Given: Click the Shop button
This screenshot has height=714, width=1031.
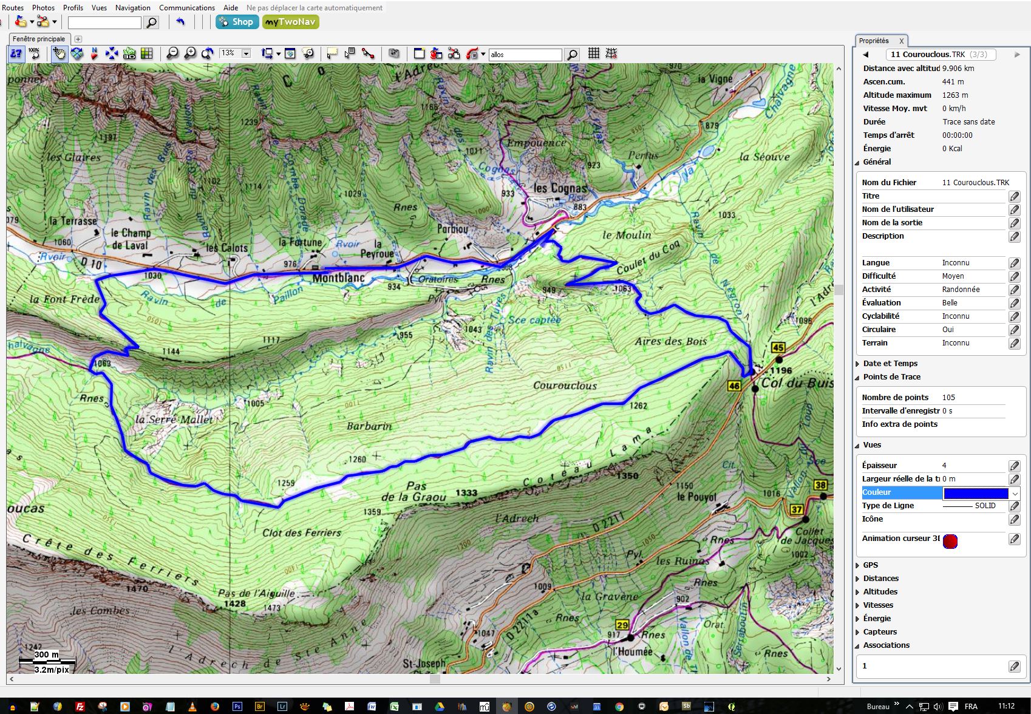Looking at the screenshot, I should (236, 22).
